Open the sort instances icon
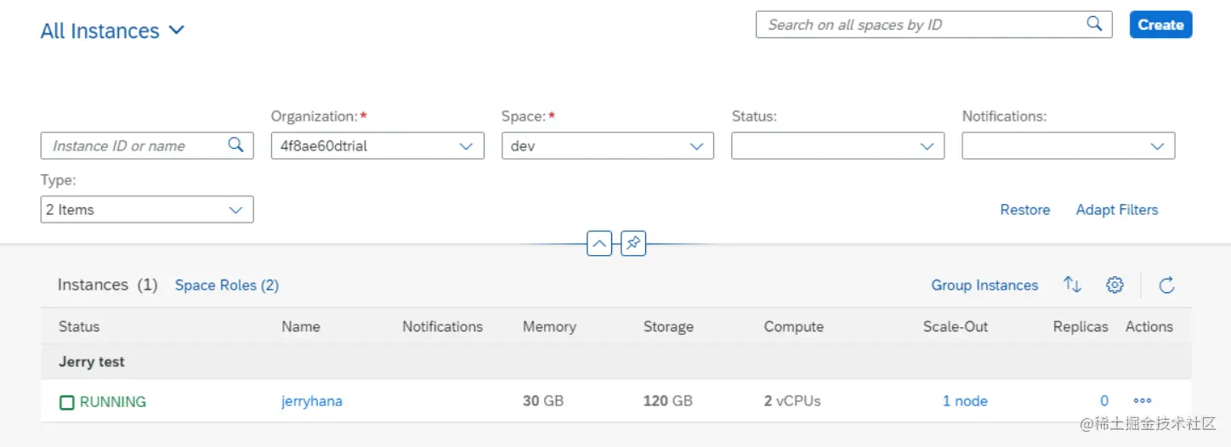This screenshot has height=447, width=1231. (1072, 286)
